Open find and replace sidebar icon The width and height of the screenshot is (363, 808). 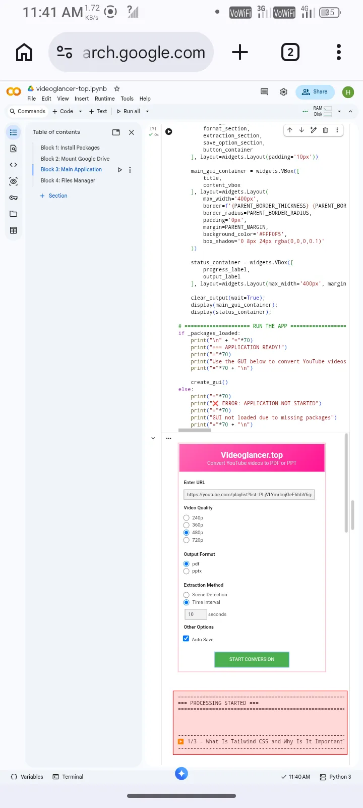(x=13, y=149)
